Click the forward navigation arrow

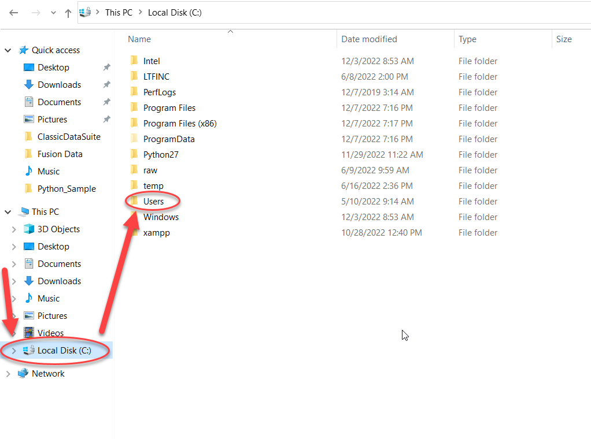(36, 13)
